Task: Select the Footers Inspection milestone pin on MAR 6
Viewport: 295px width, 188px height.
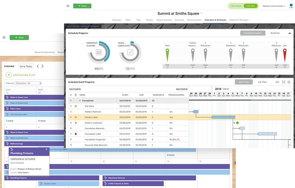Action: [x=193, y=55]
